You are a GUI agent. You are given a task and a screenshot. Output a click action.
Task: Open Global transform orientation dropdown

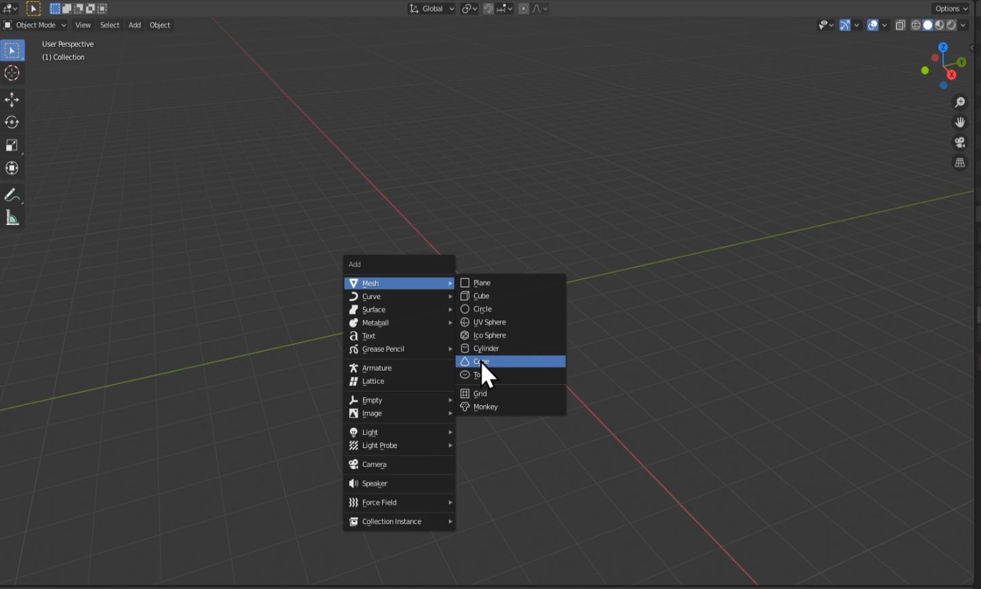431,9
